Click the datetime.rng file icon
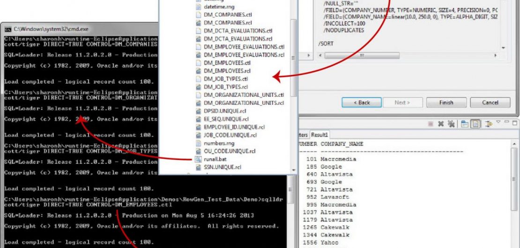Screen dimensions: 520x248 point(198,7)
